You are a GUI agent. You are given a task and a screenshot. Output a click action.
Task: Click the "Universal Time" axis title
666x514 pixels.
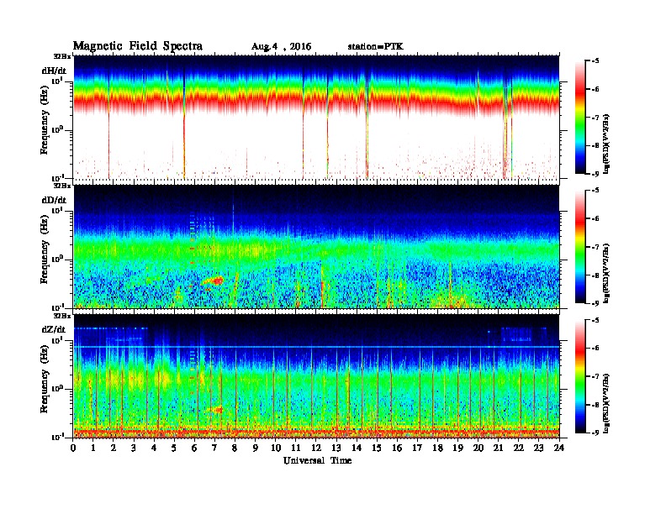[x=317, y=460]
